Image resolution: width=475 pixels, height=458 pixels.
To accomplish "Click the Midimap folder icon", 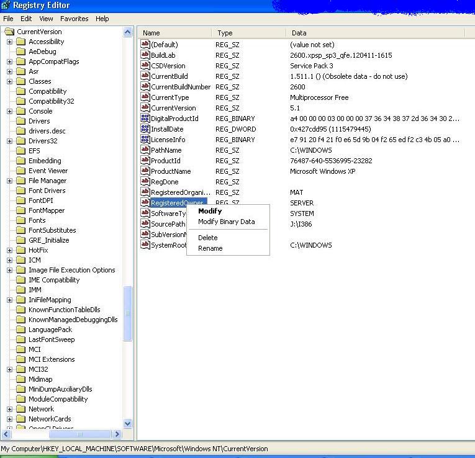I will click(x=20, y=379).
